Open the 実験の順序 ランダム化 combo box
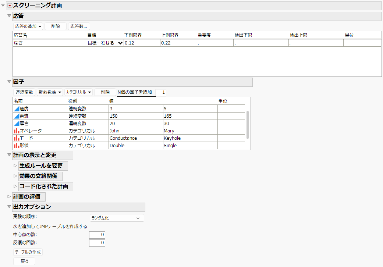Viewport: 383px width, 267px height. 117,218
